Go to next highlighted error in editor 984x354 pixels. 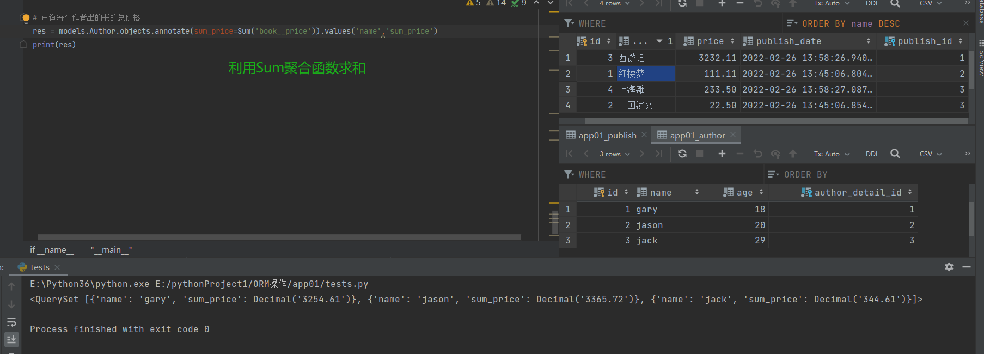(551, 3)
